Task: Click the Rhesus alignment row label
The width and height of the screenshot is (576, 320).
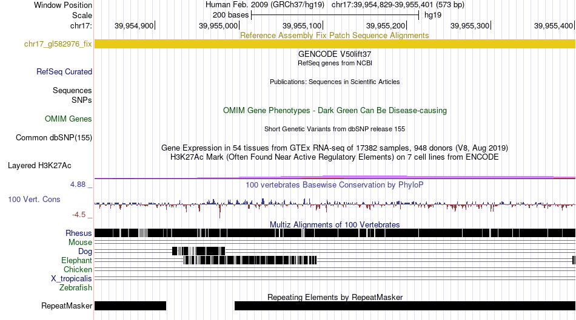Action: [79, 233]
